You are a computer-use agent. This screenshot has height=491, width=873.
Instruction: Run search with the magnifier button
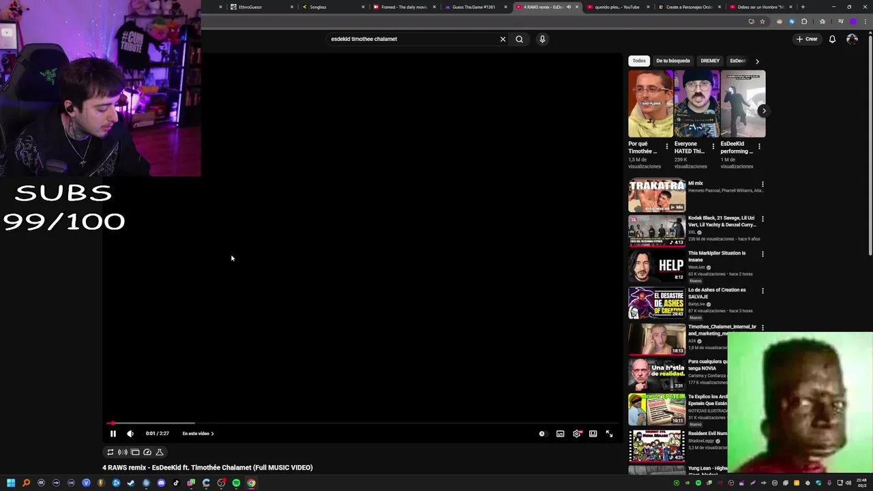pyautogui.click(x=519, y=39)
